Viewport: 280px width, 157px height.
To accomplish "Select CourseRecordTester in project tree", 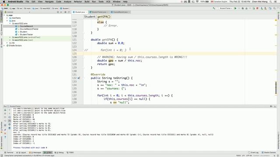I will tap(29, 29).
